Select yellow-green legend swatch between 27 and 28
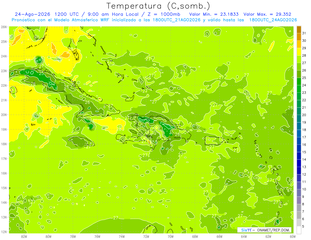311x240 pixels. 299,59
